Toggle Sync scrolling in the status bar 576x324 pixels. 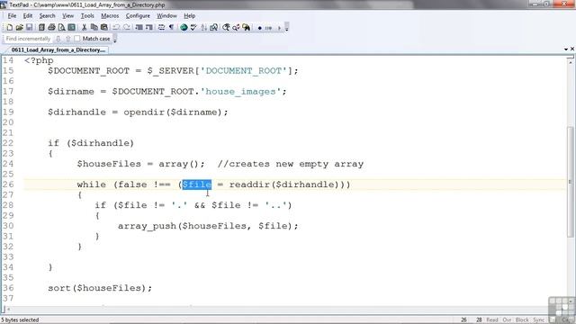pos(539,320)
